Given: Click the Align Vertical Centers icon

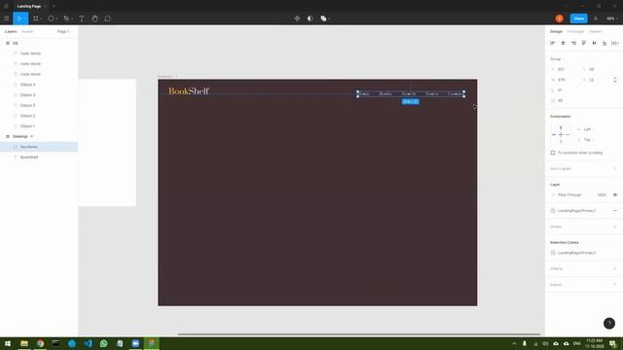Looking at the screenshot, I should (594, 43).
